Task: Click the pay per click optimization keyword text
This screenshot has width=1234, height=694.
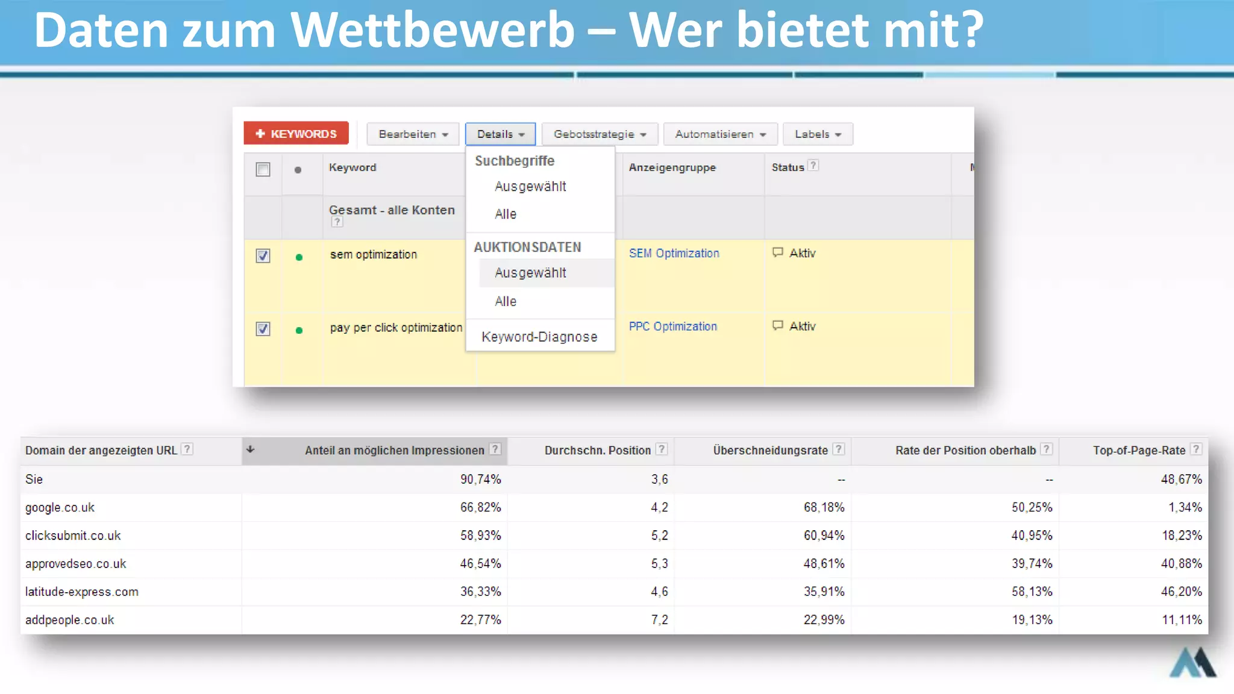Action: (x=396, y=328)
